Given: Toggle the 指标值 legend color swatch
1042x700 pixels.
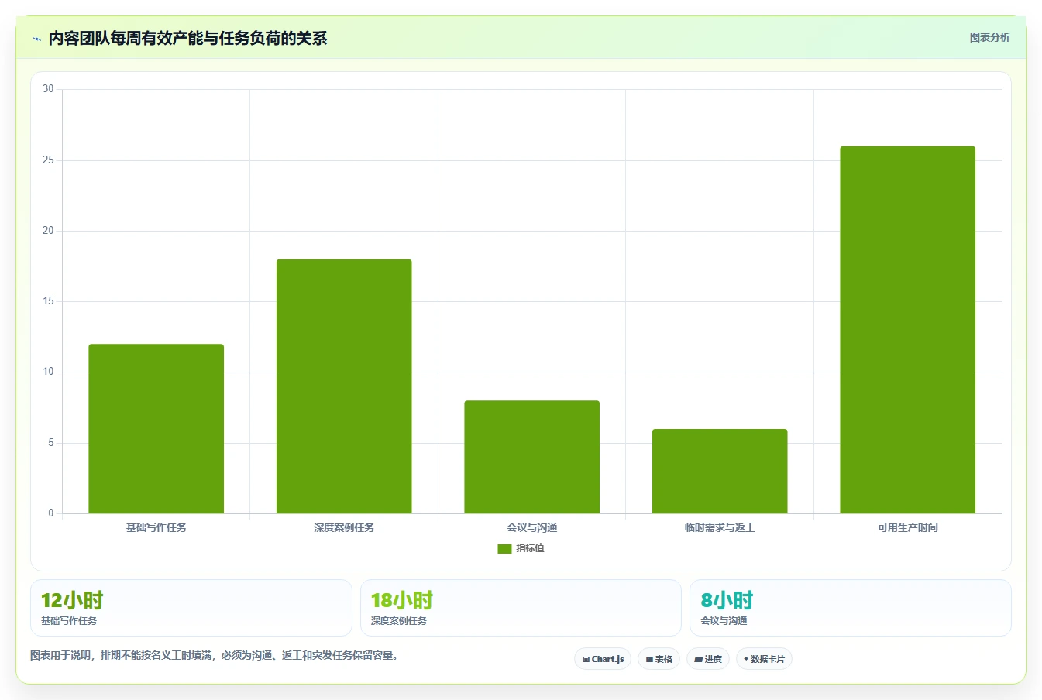Looking at the screenshot, I should click(x=504, y=548).
